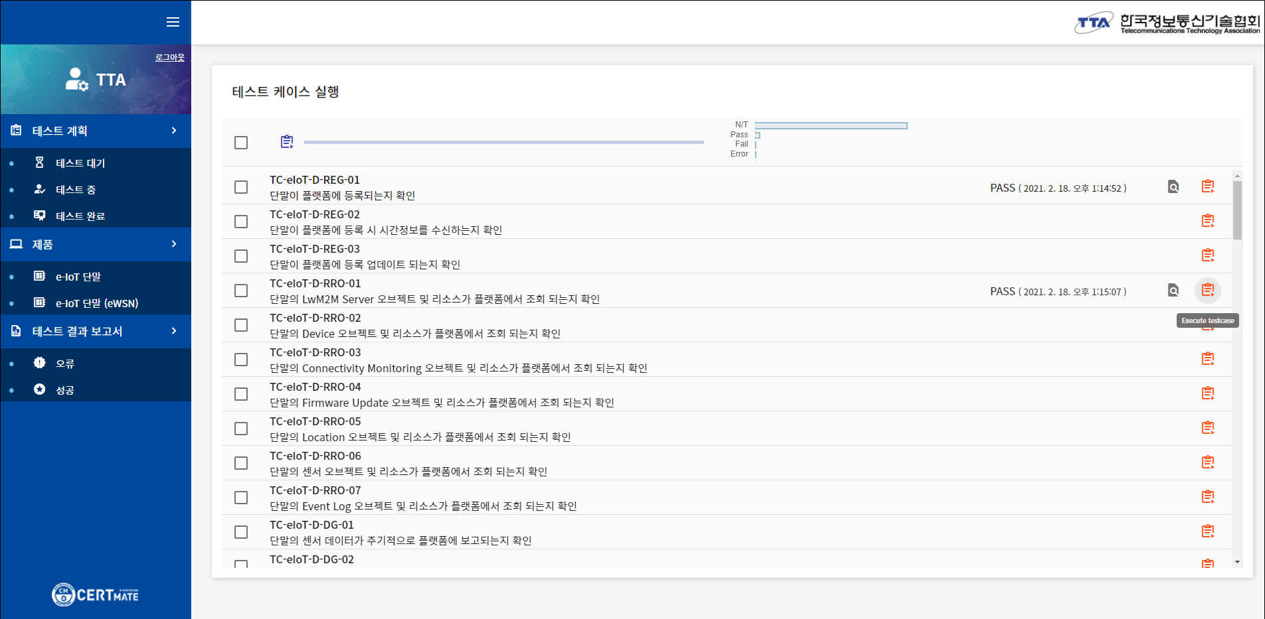
Task: Execute testcase TC-eIoT-D-DG-01
Action: (1207, 531)
